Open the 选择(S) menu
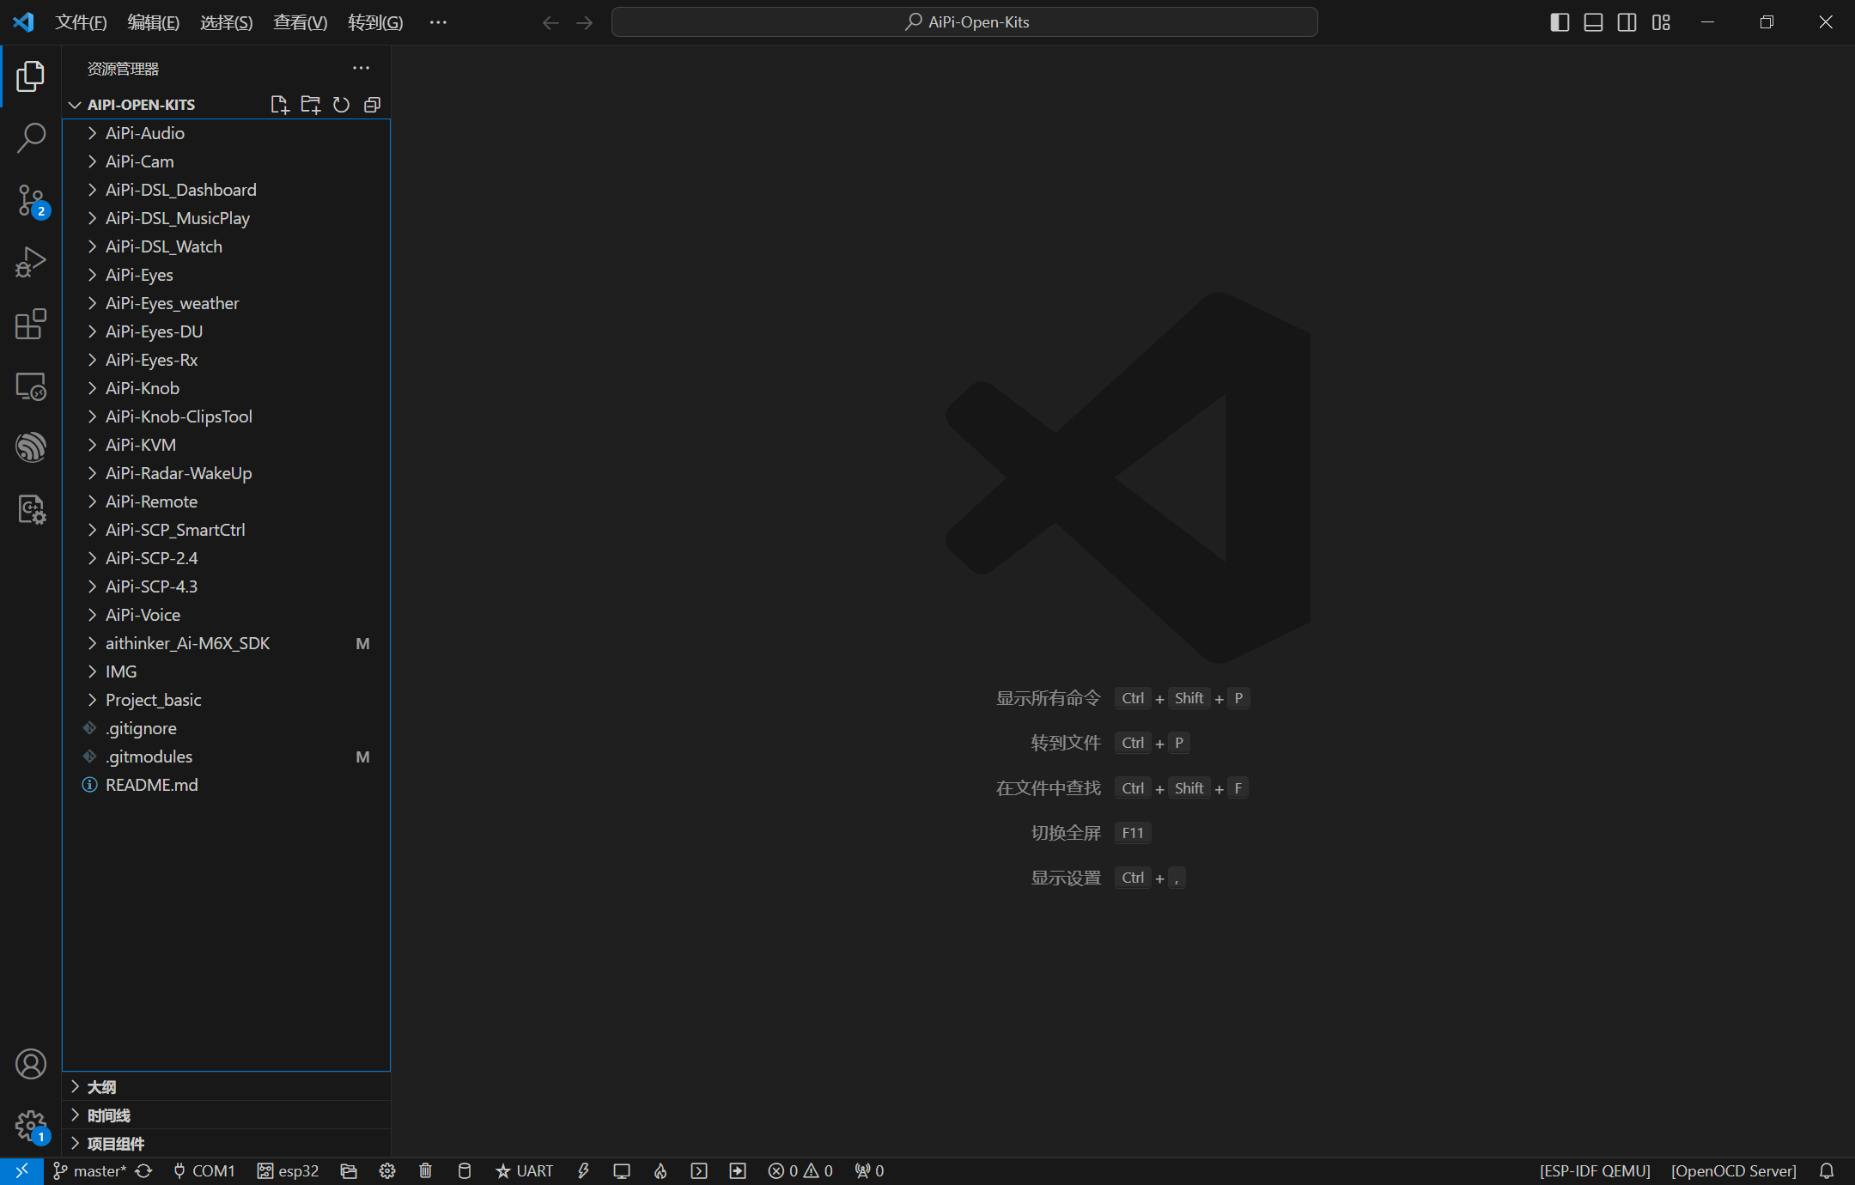Screen dimensions: 1855x1185 click(227, 22)
